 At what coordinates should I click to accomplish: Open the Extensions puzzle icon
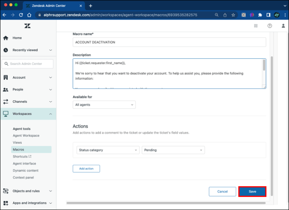click(x=260, y=15)
